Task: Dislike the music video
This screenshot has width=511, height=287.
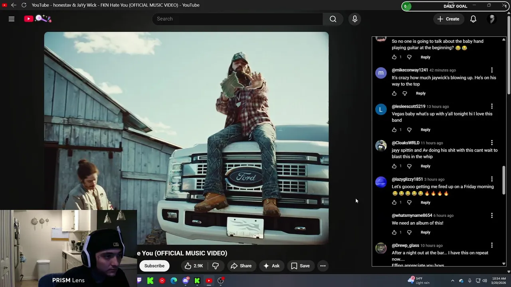Action: click(x=215, y=266)
